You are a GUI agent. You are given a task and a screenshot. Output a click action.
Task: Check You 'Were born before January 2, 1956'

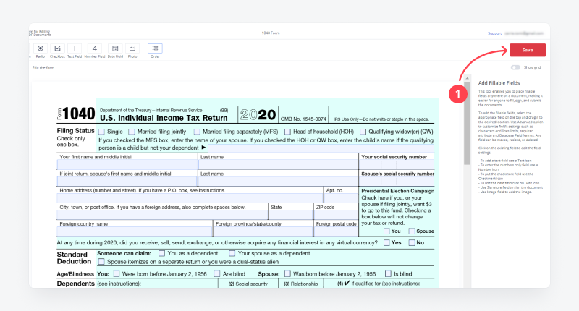(117, 273)
